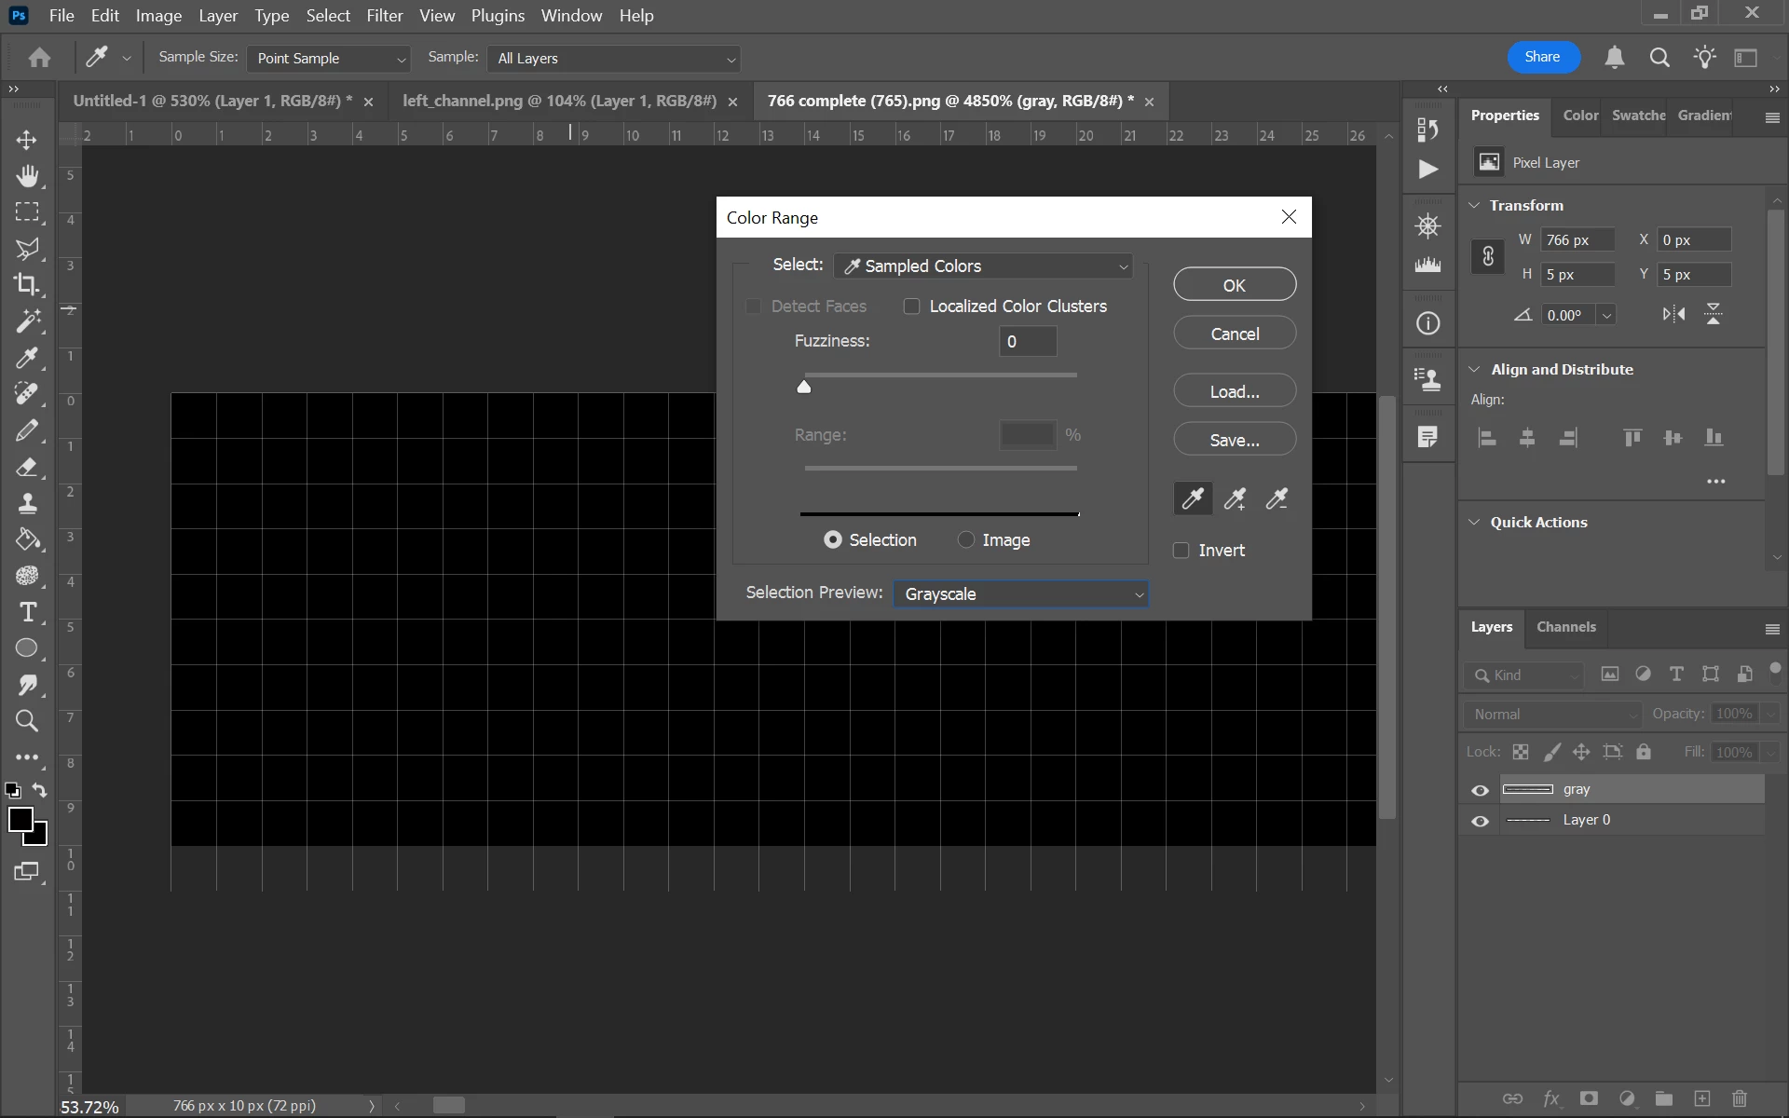Viewport: 1789px width, 1118px height.
Task: Click the Subtract from Sample eyedropper
Action: click(1277, 499)
